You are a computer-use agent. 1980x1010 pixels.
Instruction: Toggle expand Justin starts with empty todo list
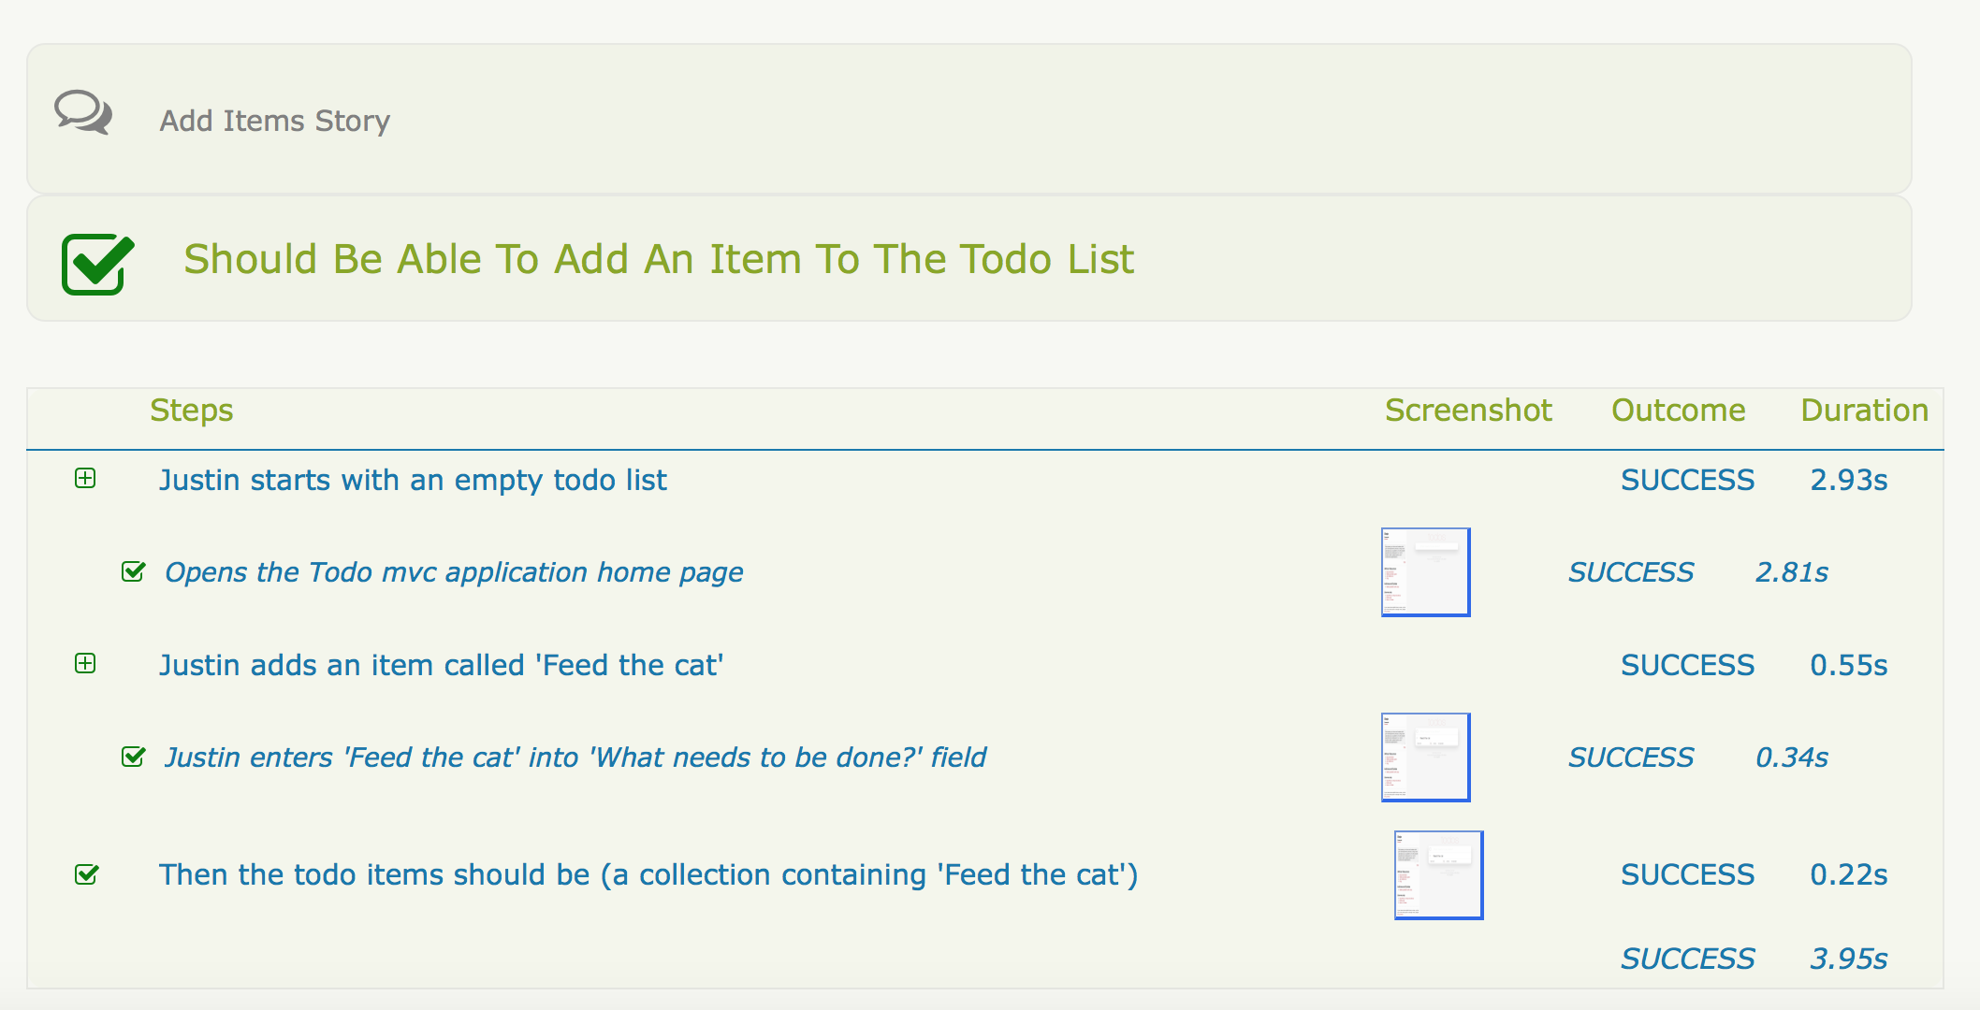pos(85,479)
